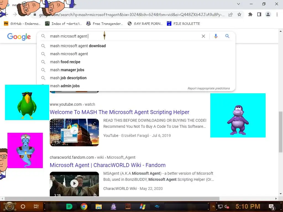The width and height of the screenshot is (283, 212).
Task: Open the FILE ROULETTE bookmark
Action: pos(184,24)
